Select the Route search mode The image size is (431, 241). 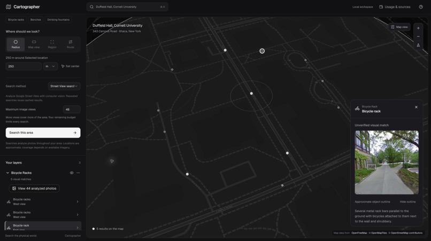71,44
